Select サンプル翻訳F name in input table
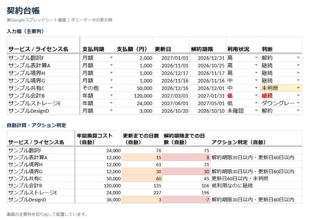 point(43,58)
